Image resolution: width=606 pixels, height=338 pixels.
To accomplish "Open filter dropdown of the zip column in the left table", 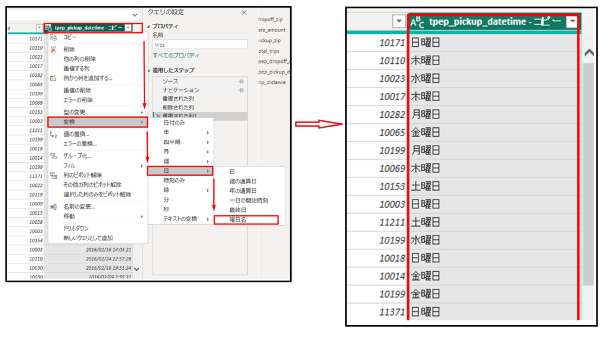I will click(39, 28).
